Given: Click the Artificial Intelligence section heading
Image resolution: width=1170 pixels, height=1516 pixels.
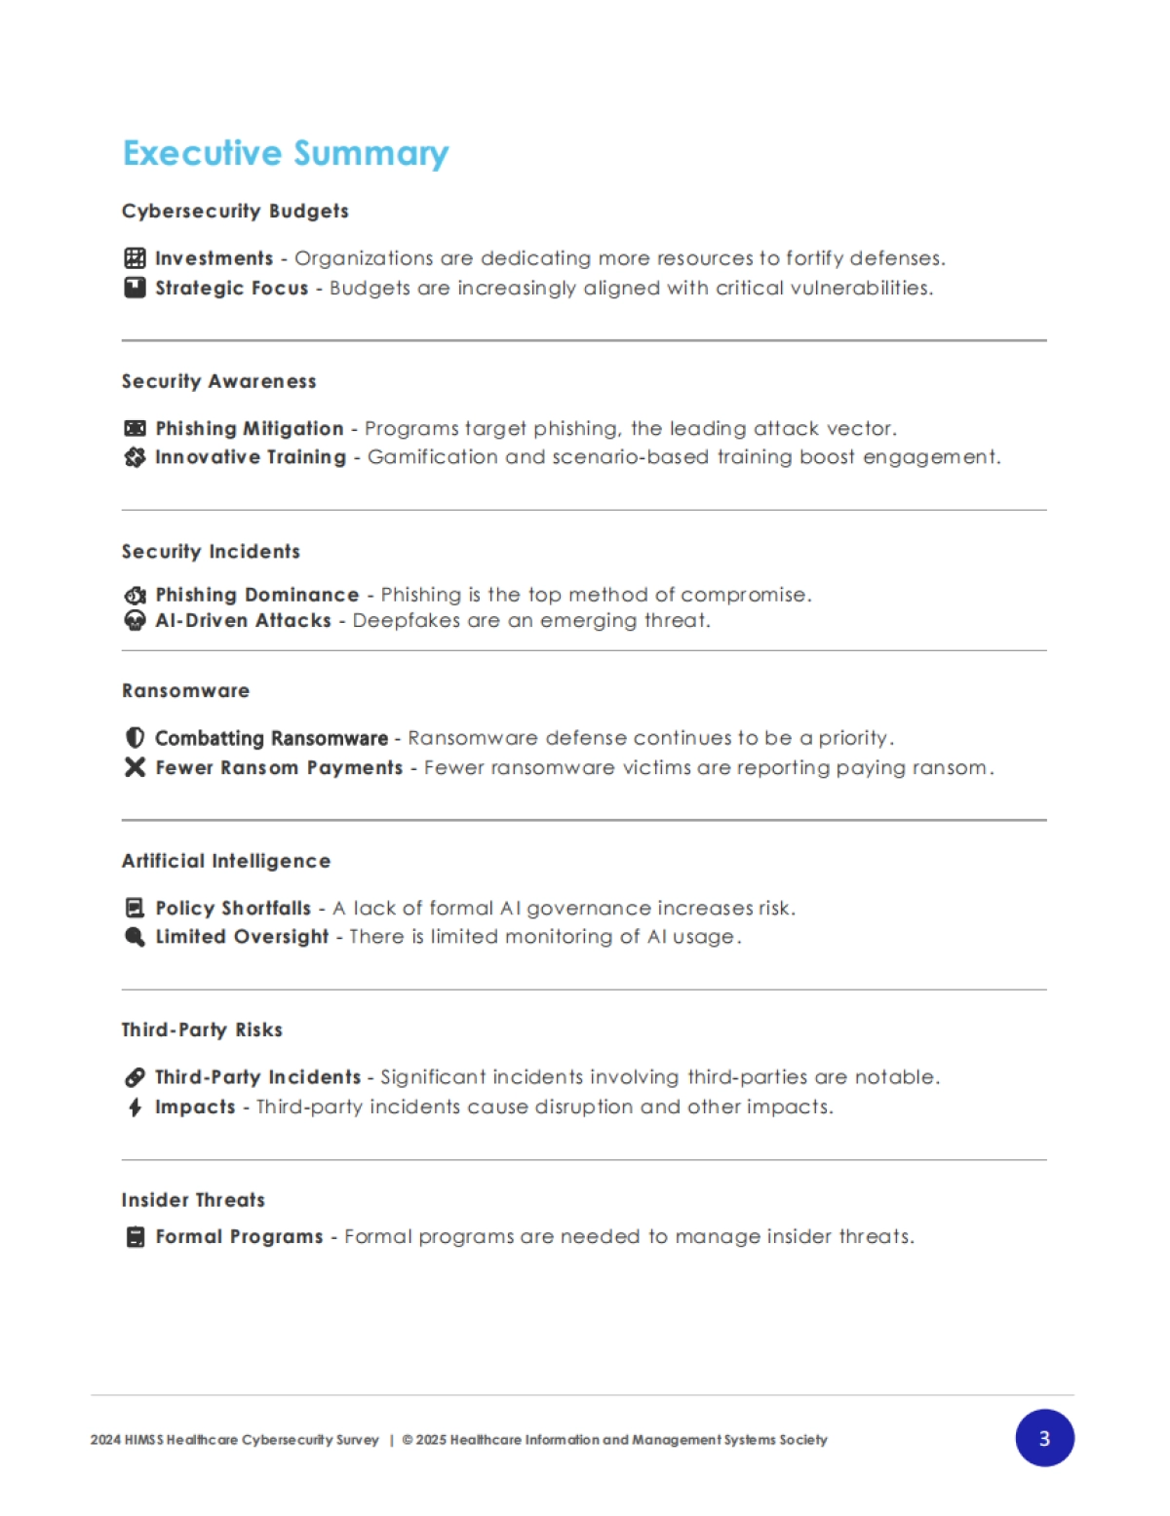Looking at the screenshot, I should 226,861.
